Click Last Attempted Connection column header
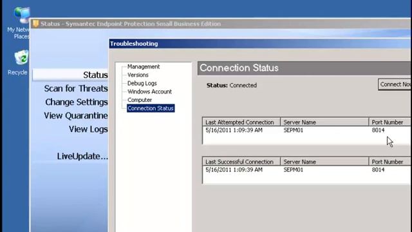This screenshot has width=412, height=232. 241,122
